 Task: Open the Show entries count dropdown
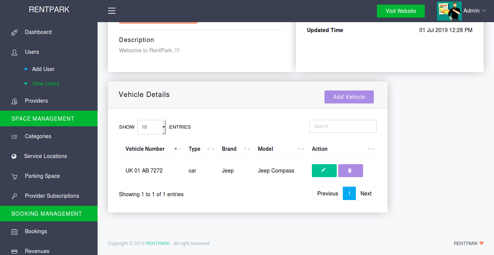coord(152,127)
